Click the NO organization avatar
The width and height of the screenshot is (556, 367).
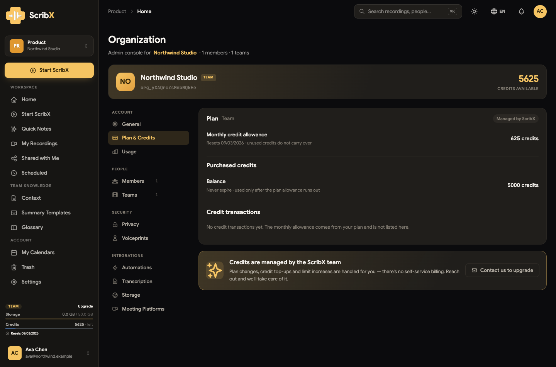tap(125, 82)
